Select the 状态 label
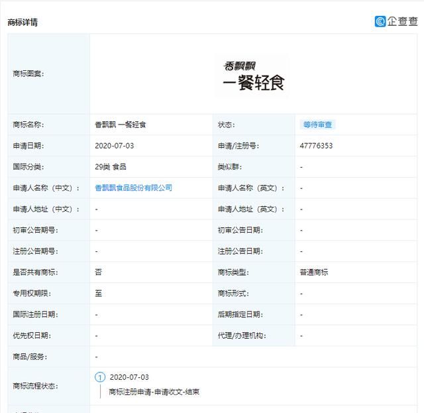424x413 pixels. click(x=227, y=125)
